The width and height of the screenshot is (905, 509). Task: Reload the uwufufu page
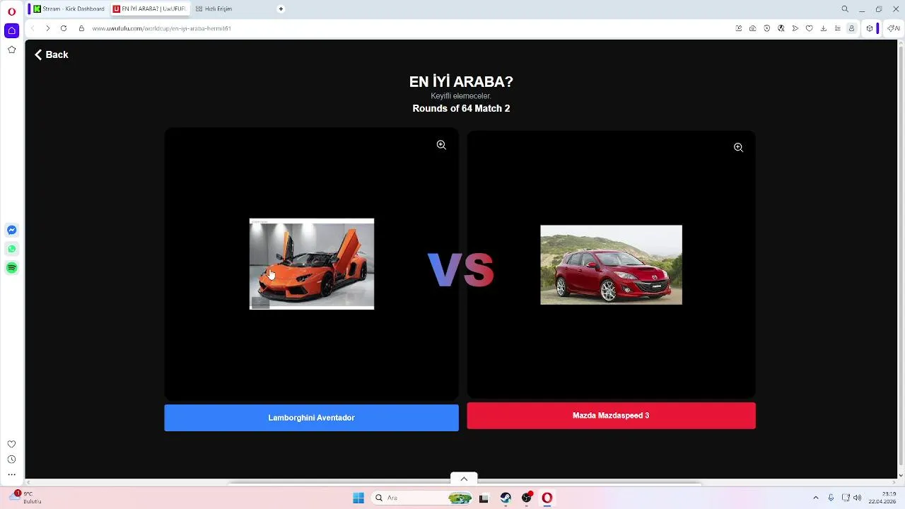point(64,28)
